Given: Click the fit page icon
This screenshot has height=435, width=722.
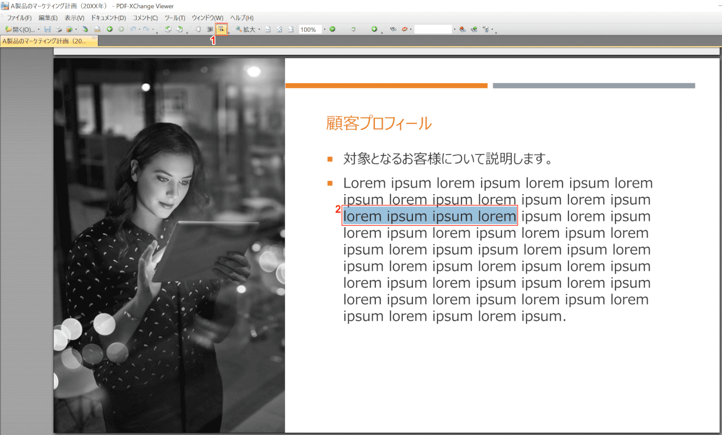Looking at the screenshot, I should tap(279, 29).
